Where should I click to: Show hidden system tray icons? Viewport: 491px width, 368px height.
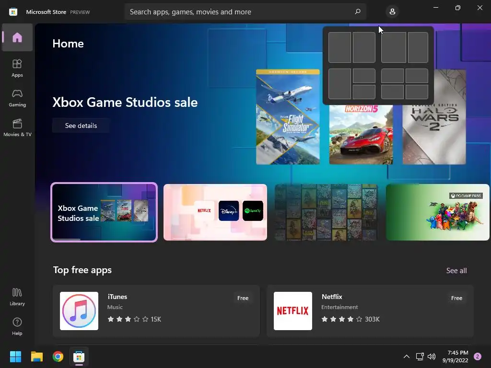(x=407, y=356)
